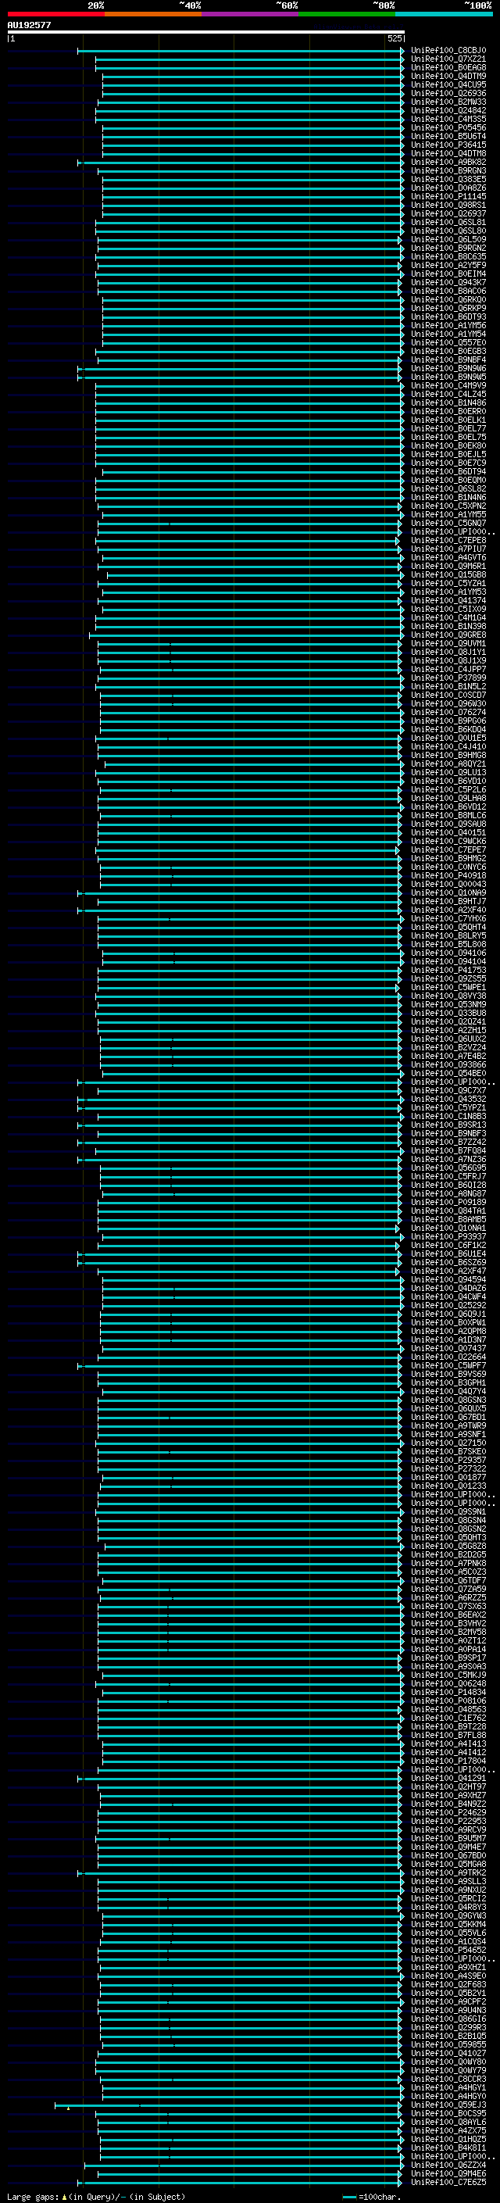Select the query name AU192577
500x2203 pixels.
pos(29,26)
